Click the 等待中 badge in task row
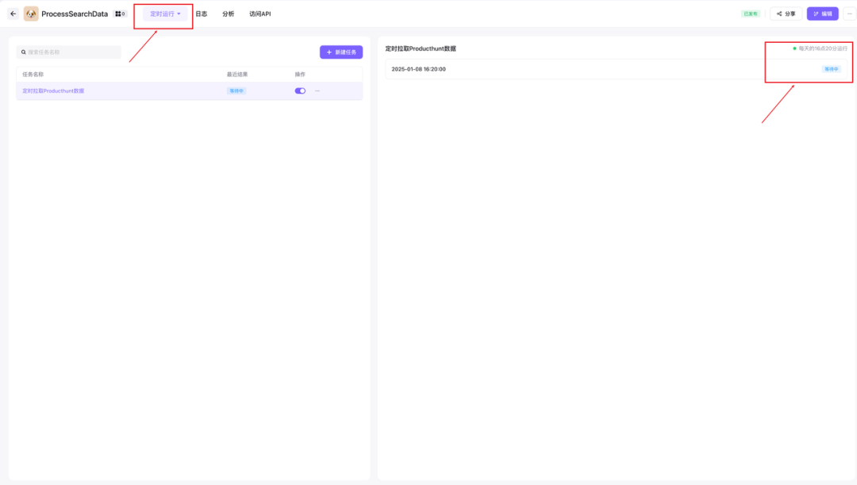This screenshot has width=857, height=485. [x=236, y=90]
